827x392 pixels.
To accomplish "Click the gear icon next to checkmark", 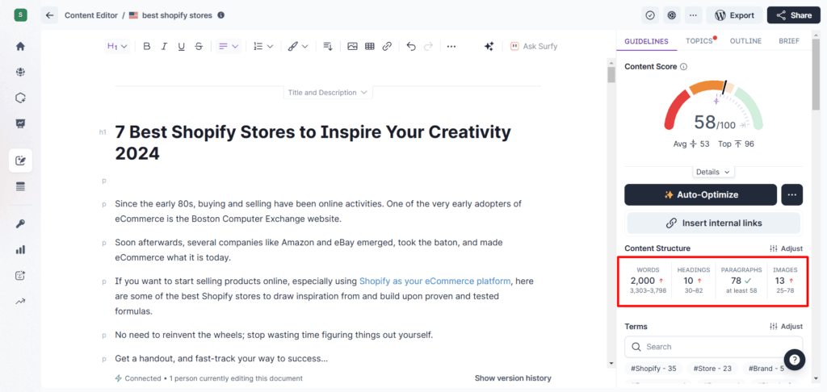I will point(671,15).
